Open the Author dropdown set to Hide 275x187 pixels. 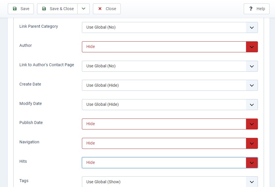click(170, 47)
